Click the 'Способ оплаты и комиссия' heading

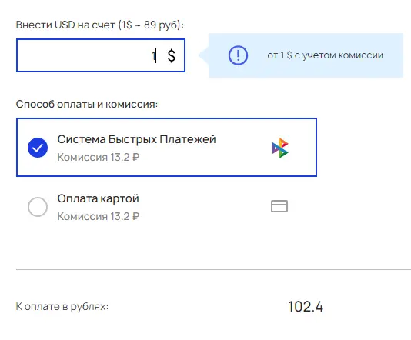pyautogui.click(x=87, y=105)
